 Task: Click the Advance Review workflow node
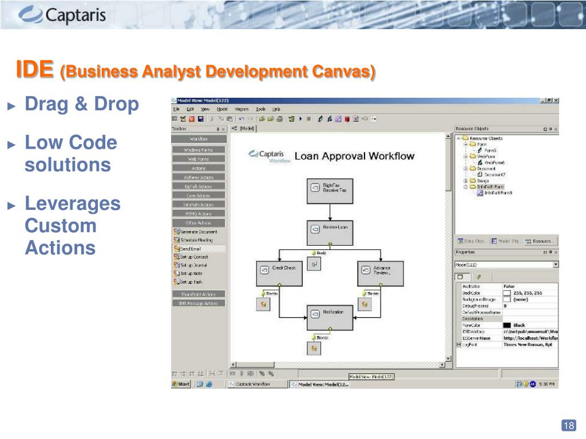point(381,274)
